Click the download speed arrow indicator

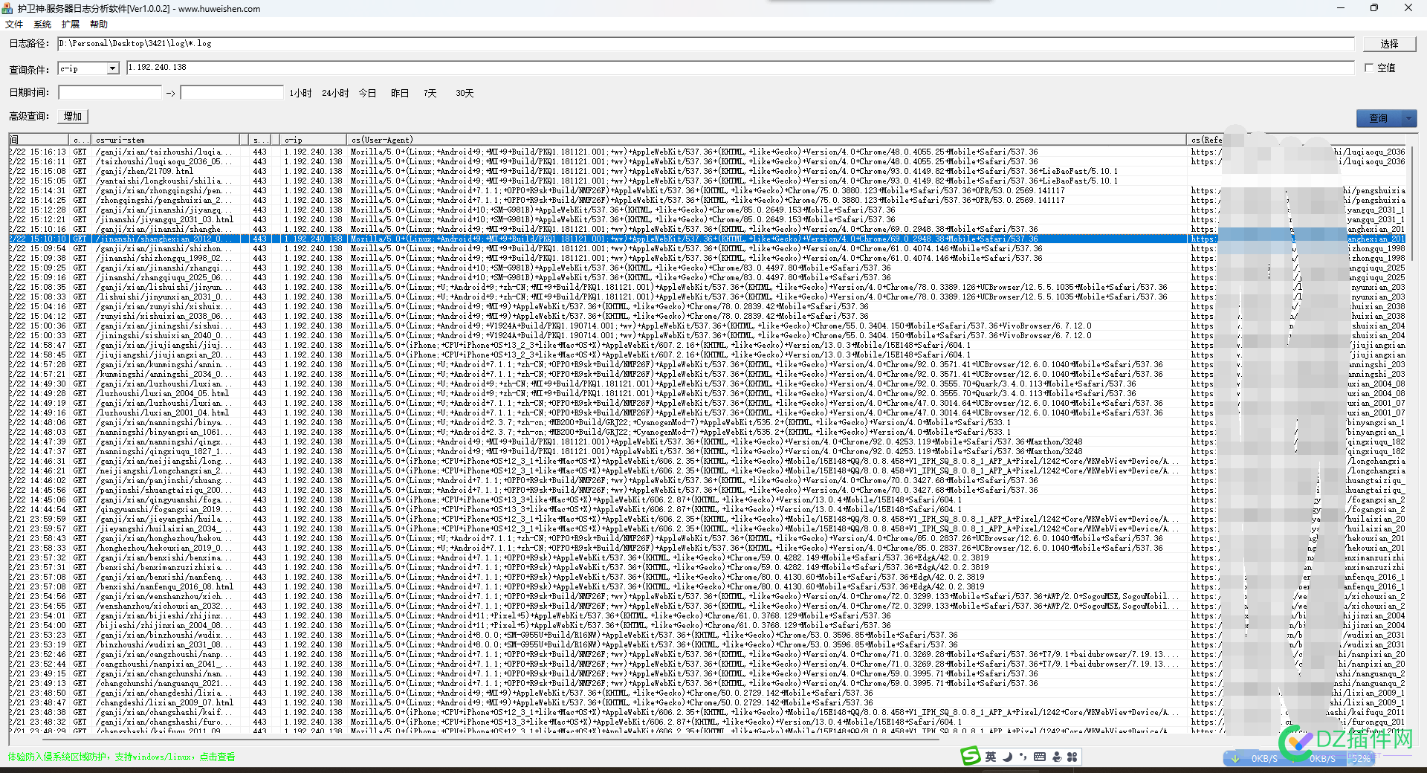[1235, 759]
